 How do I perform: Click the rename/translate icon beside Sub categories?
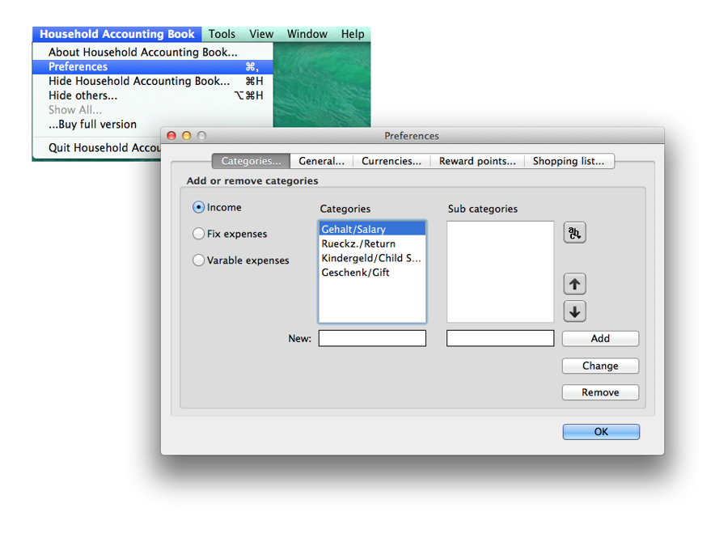(x=574, y=233)
